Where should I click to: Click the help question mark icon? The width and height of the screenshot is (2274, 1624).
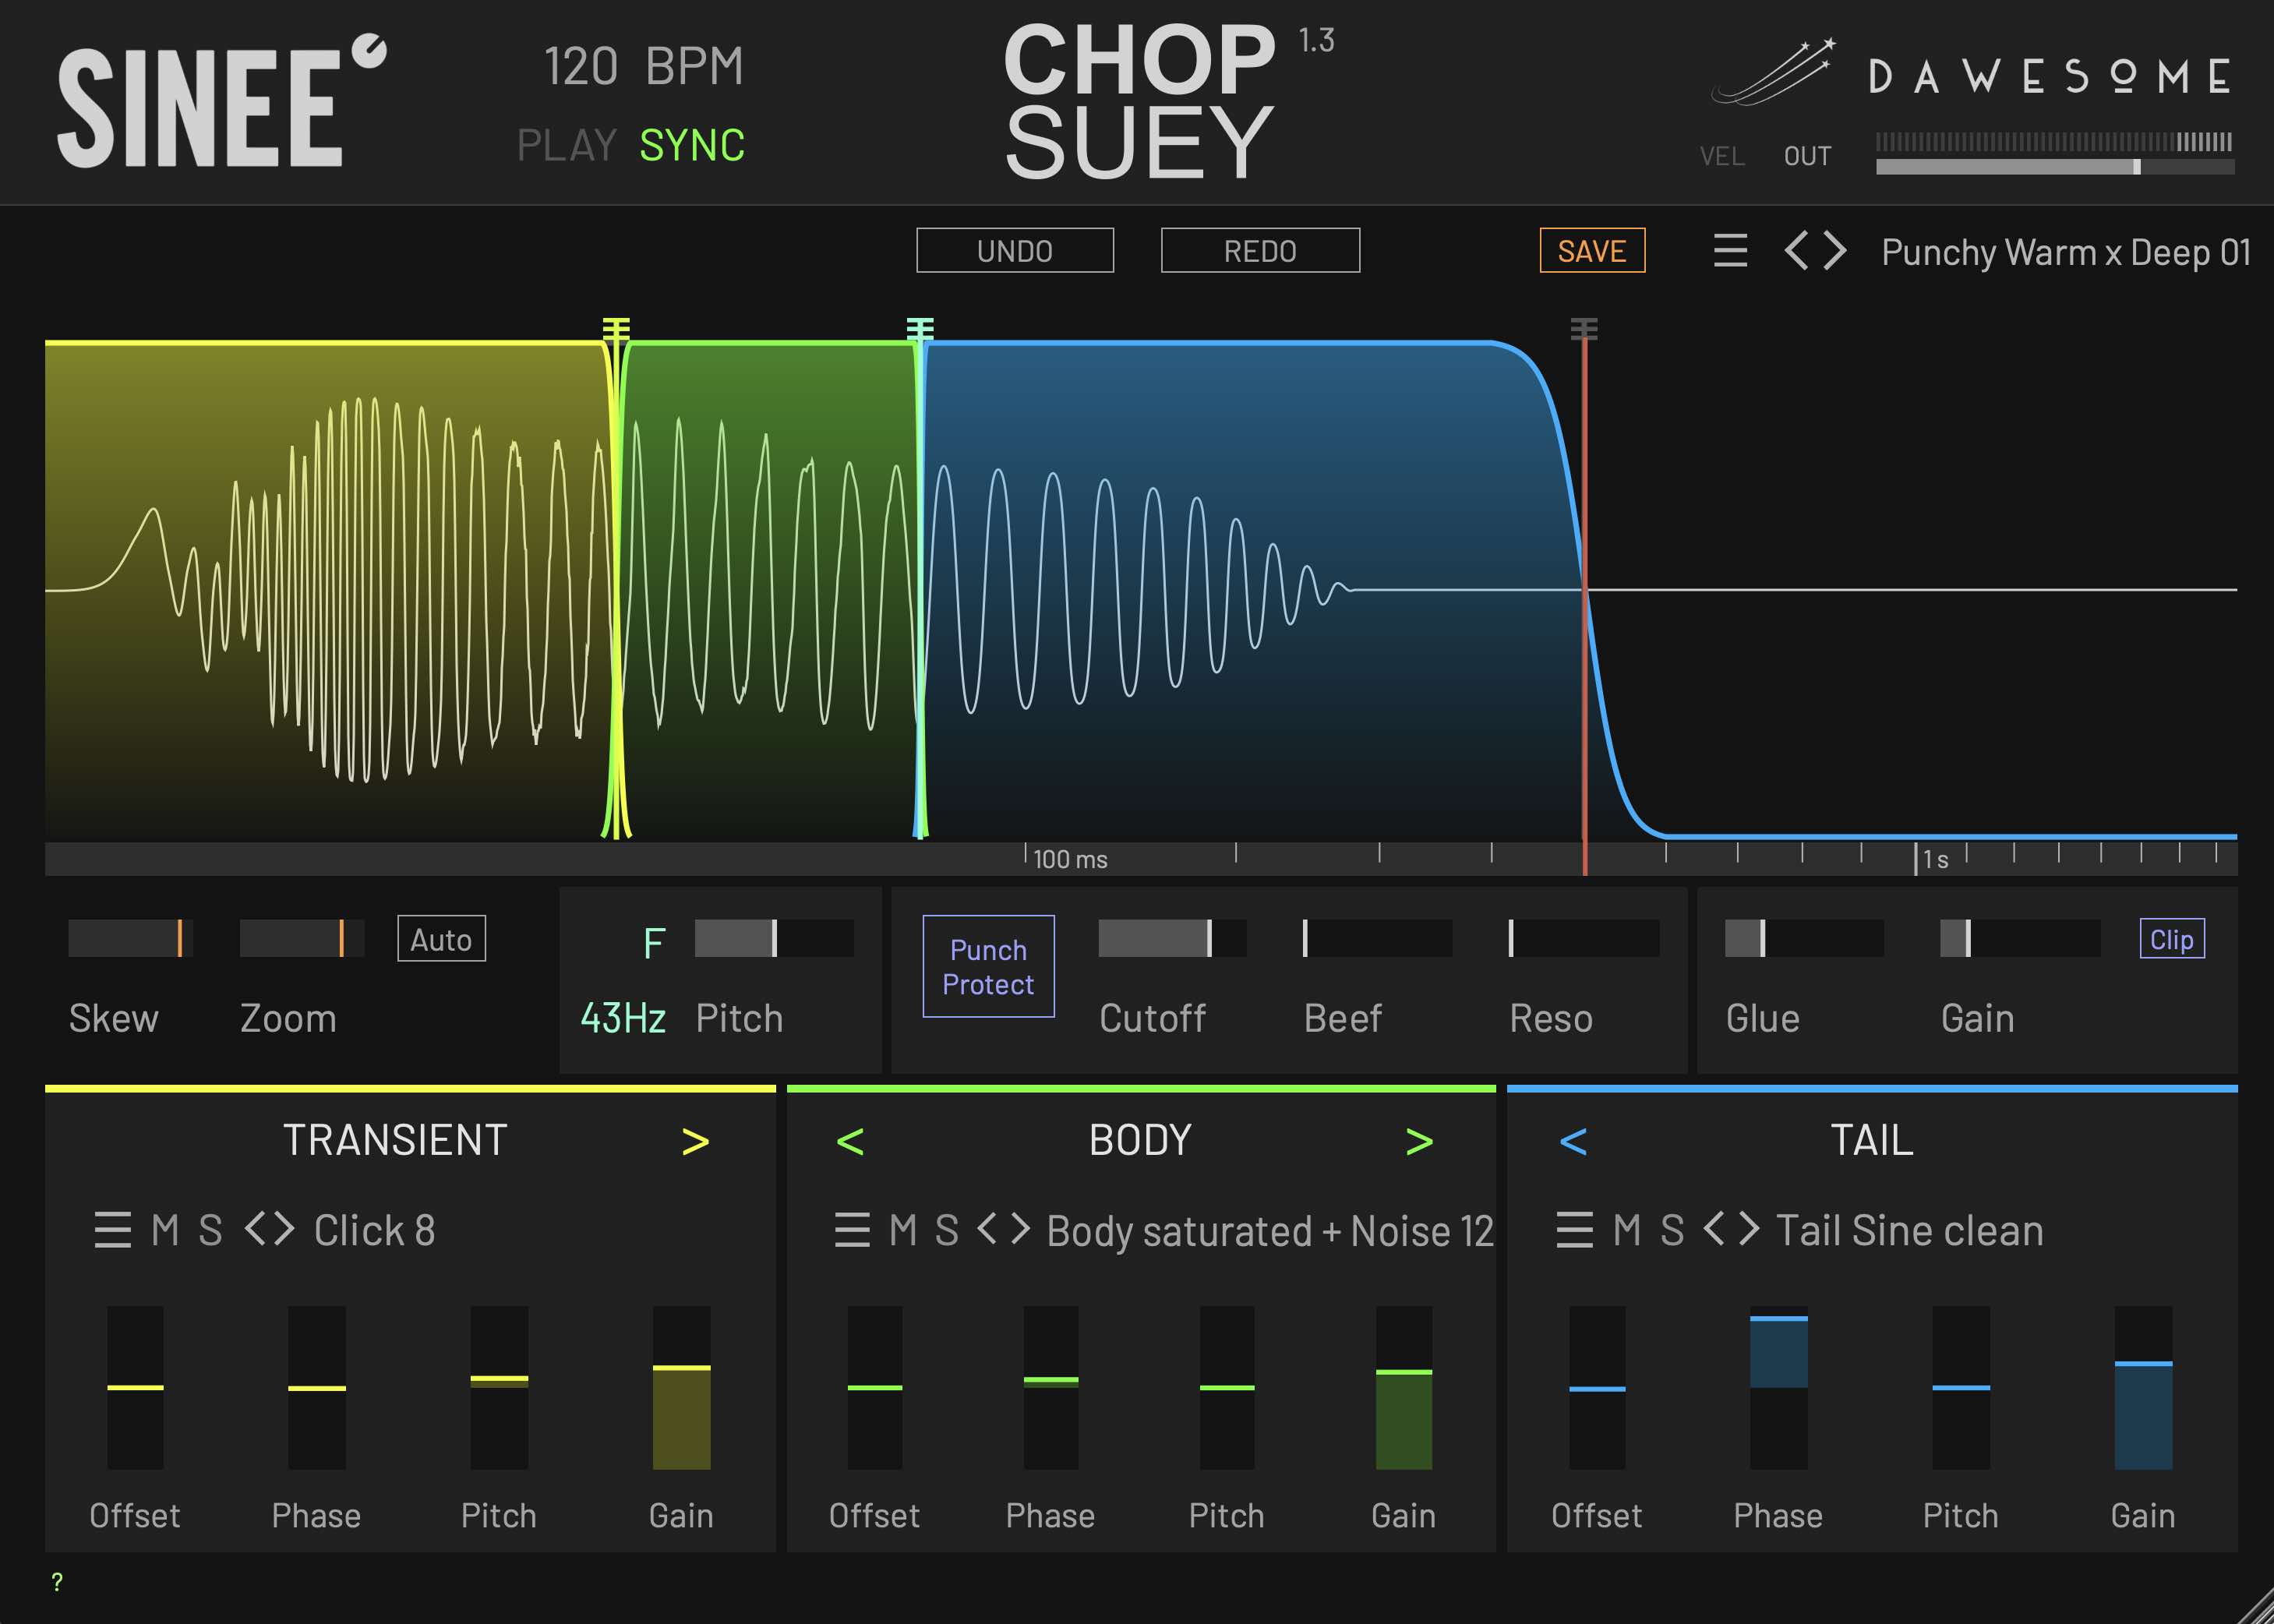pyautogui.click(x=57, y=1582)
